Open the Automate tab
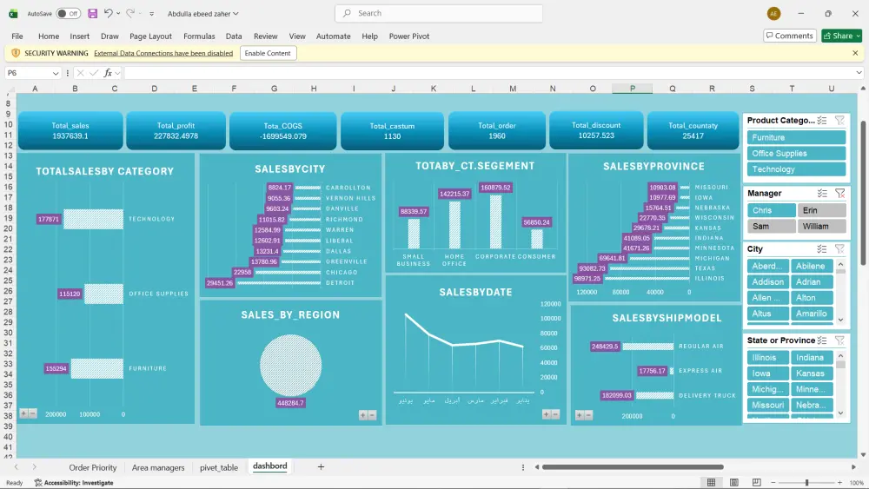869x489 pixels. [x=333, y=36]
